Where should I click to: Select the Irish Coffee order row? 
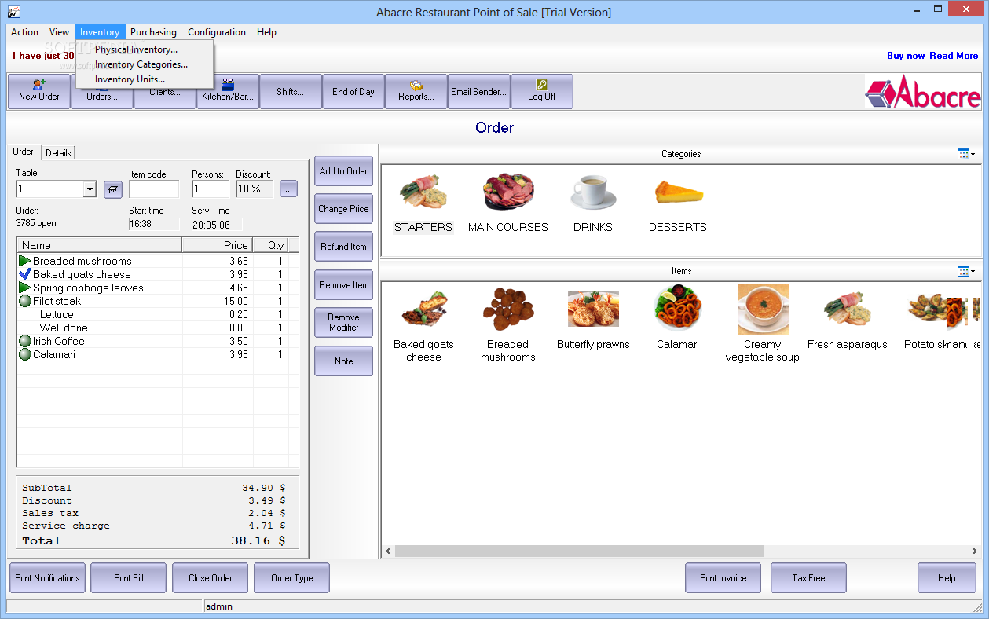pos(158,341)
